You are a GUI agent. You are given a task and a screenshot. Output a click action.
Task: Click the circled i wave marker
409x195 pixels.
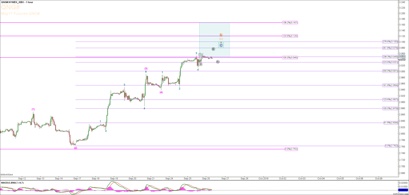[x=200, y=55]
